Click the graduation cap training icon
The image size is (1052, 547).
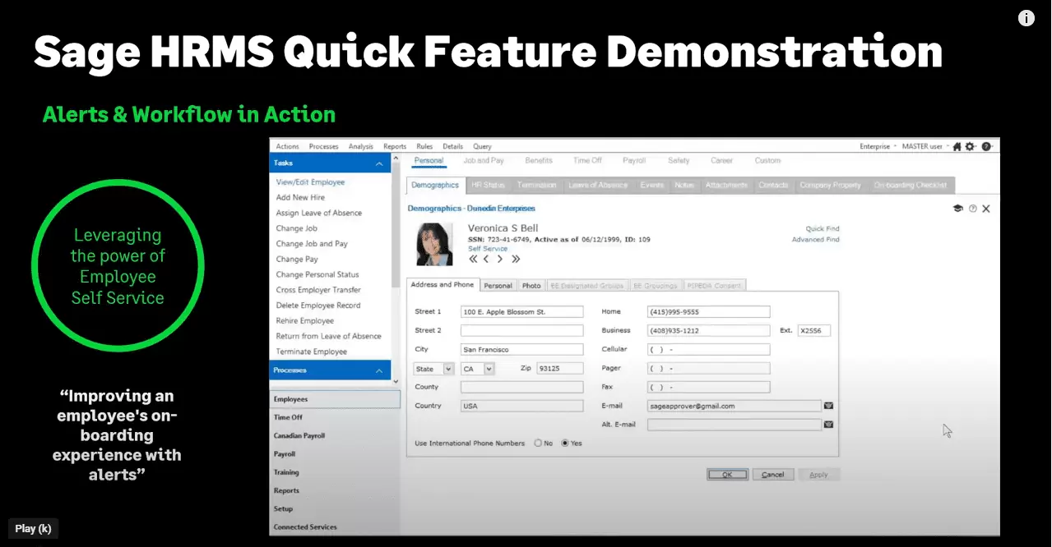coord(958,209)
